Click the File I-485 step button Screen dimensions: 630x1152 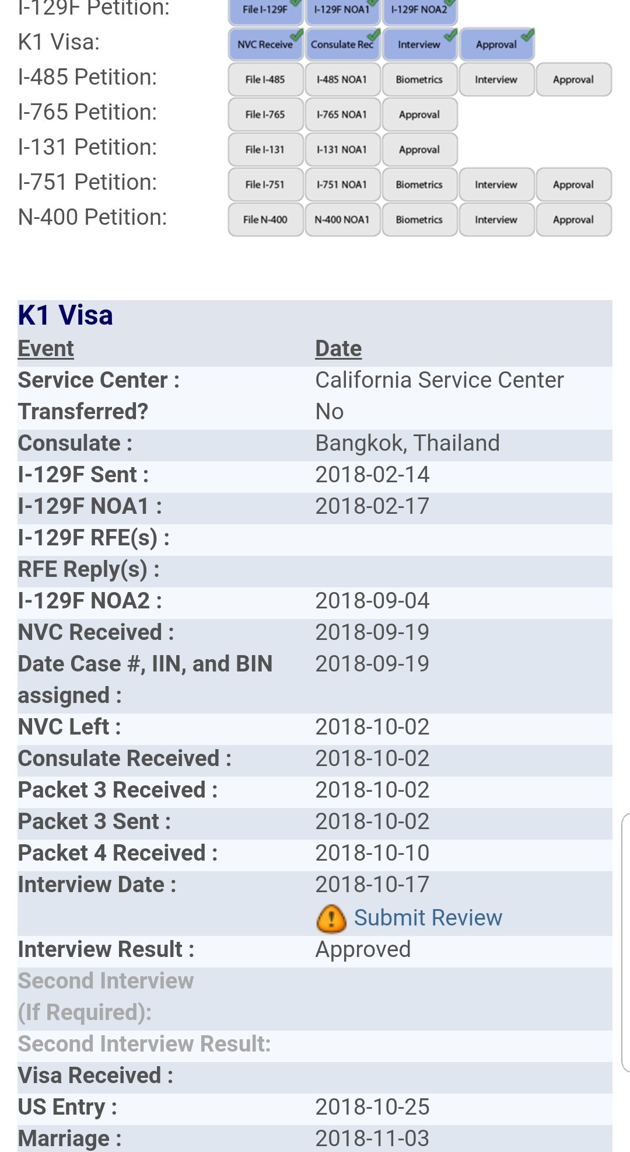coord(265,79)
